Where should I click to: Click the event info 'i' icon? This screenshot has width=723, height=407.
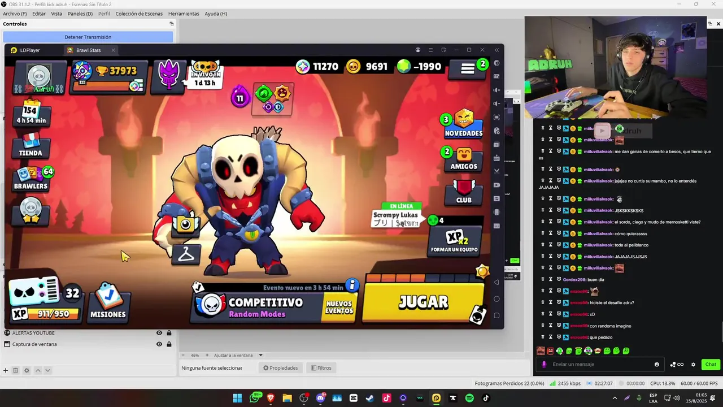[352, 285]
